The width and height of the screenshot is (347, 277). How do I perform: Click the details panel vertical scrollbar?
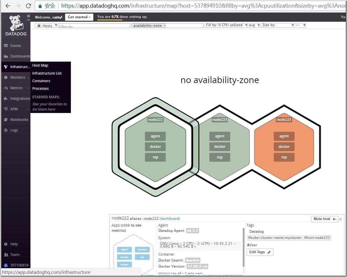tap(244, 247)
